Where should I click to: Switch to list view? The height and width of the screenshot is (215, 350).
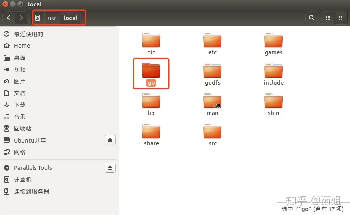tap(328, 18)
